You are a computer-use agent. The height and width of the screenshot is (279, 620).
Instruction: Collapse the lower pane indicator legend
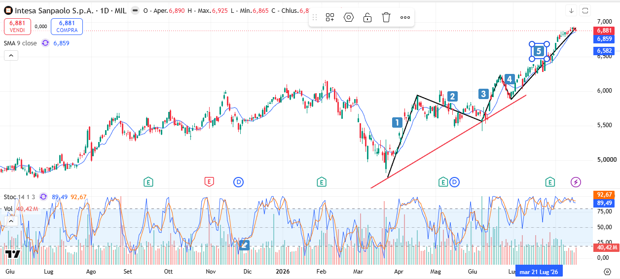tap(11, 221)
